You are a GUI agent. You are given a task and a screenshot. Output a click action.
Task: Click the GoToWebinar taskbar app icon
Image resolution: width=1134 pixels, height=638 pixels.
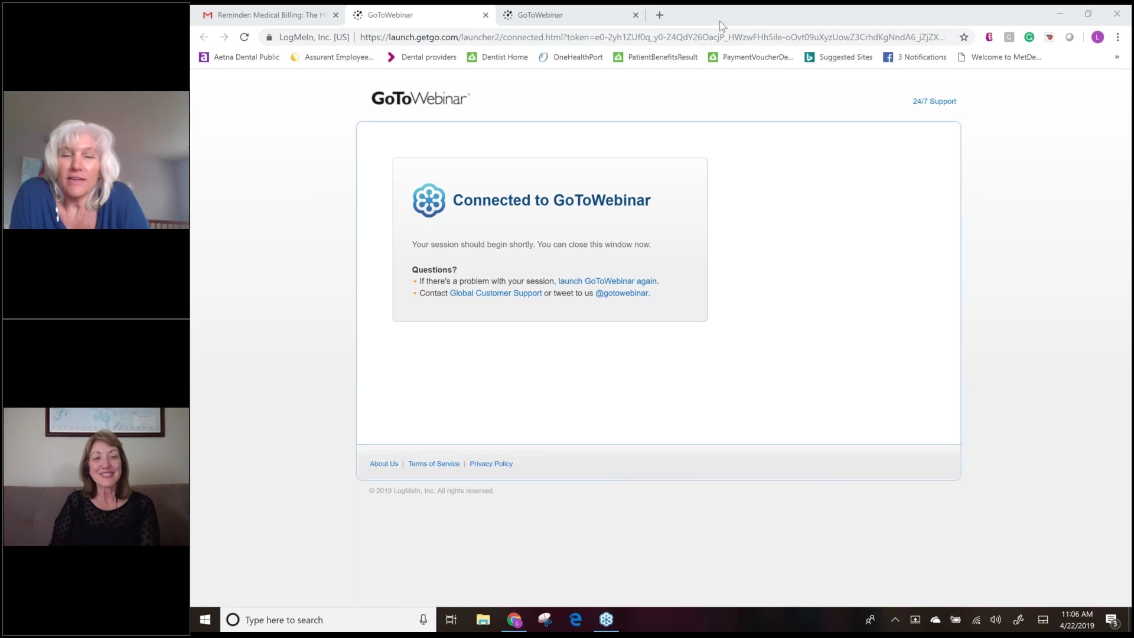click(x=606, y=620)
